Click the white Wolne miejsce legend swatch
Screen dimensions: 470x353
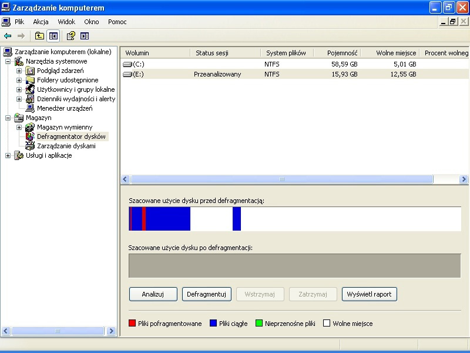[327, 323]
